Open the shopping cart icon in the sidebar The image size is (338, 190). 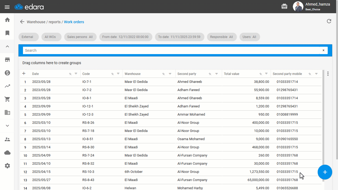pos(7,99)
